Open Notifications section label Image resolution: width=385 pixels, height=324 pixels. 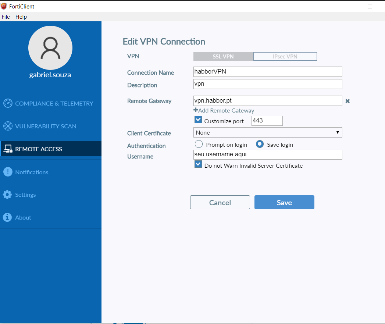point(32,172)
